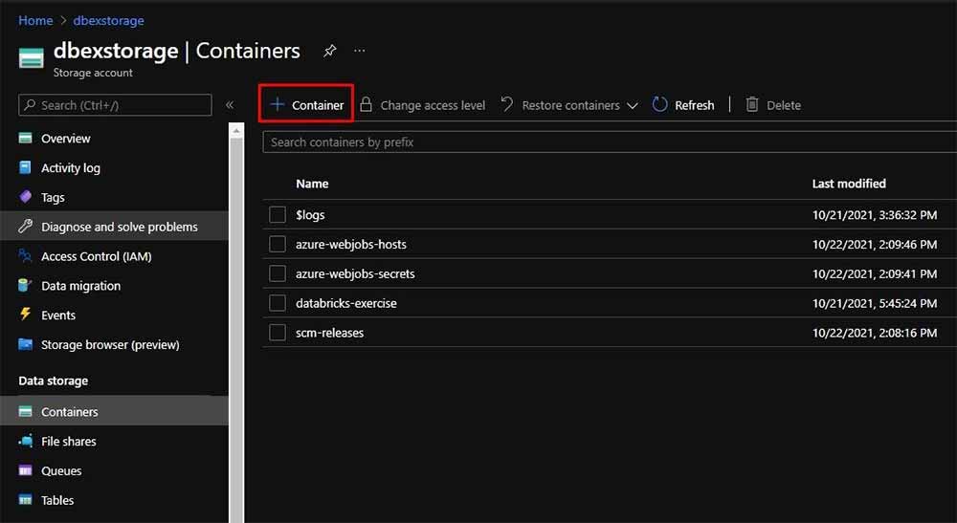
Task: Collapse the sidebar with double chevron
Action: (230, 105)
